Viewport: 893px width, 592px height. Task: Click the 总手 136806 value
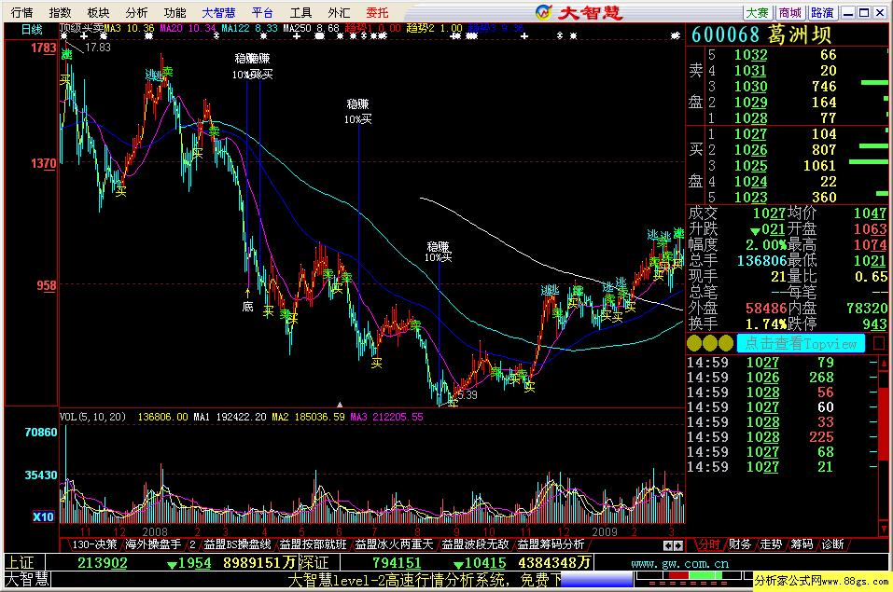762,261
